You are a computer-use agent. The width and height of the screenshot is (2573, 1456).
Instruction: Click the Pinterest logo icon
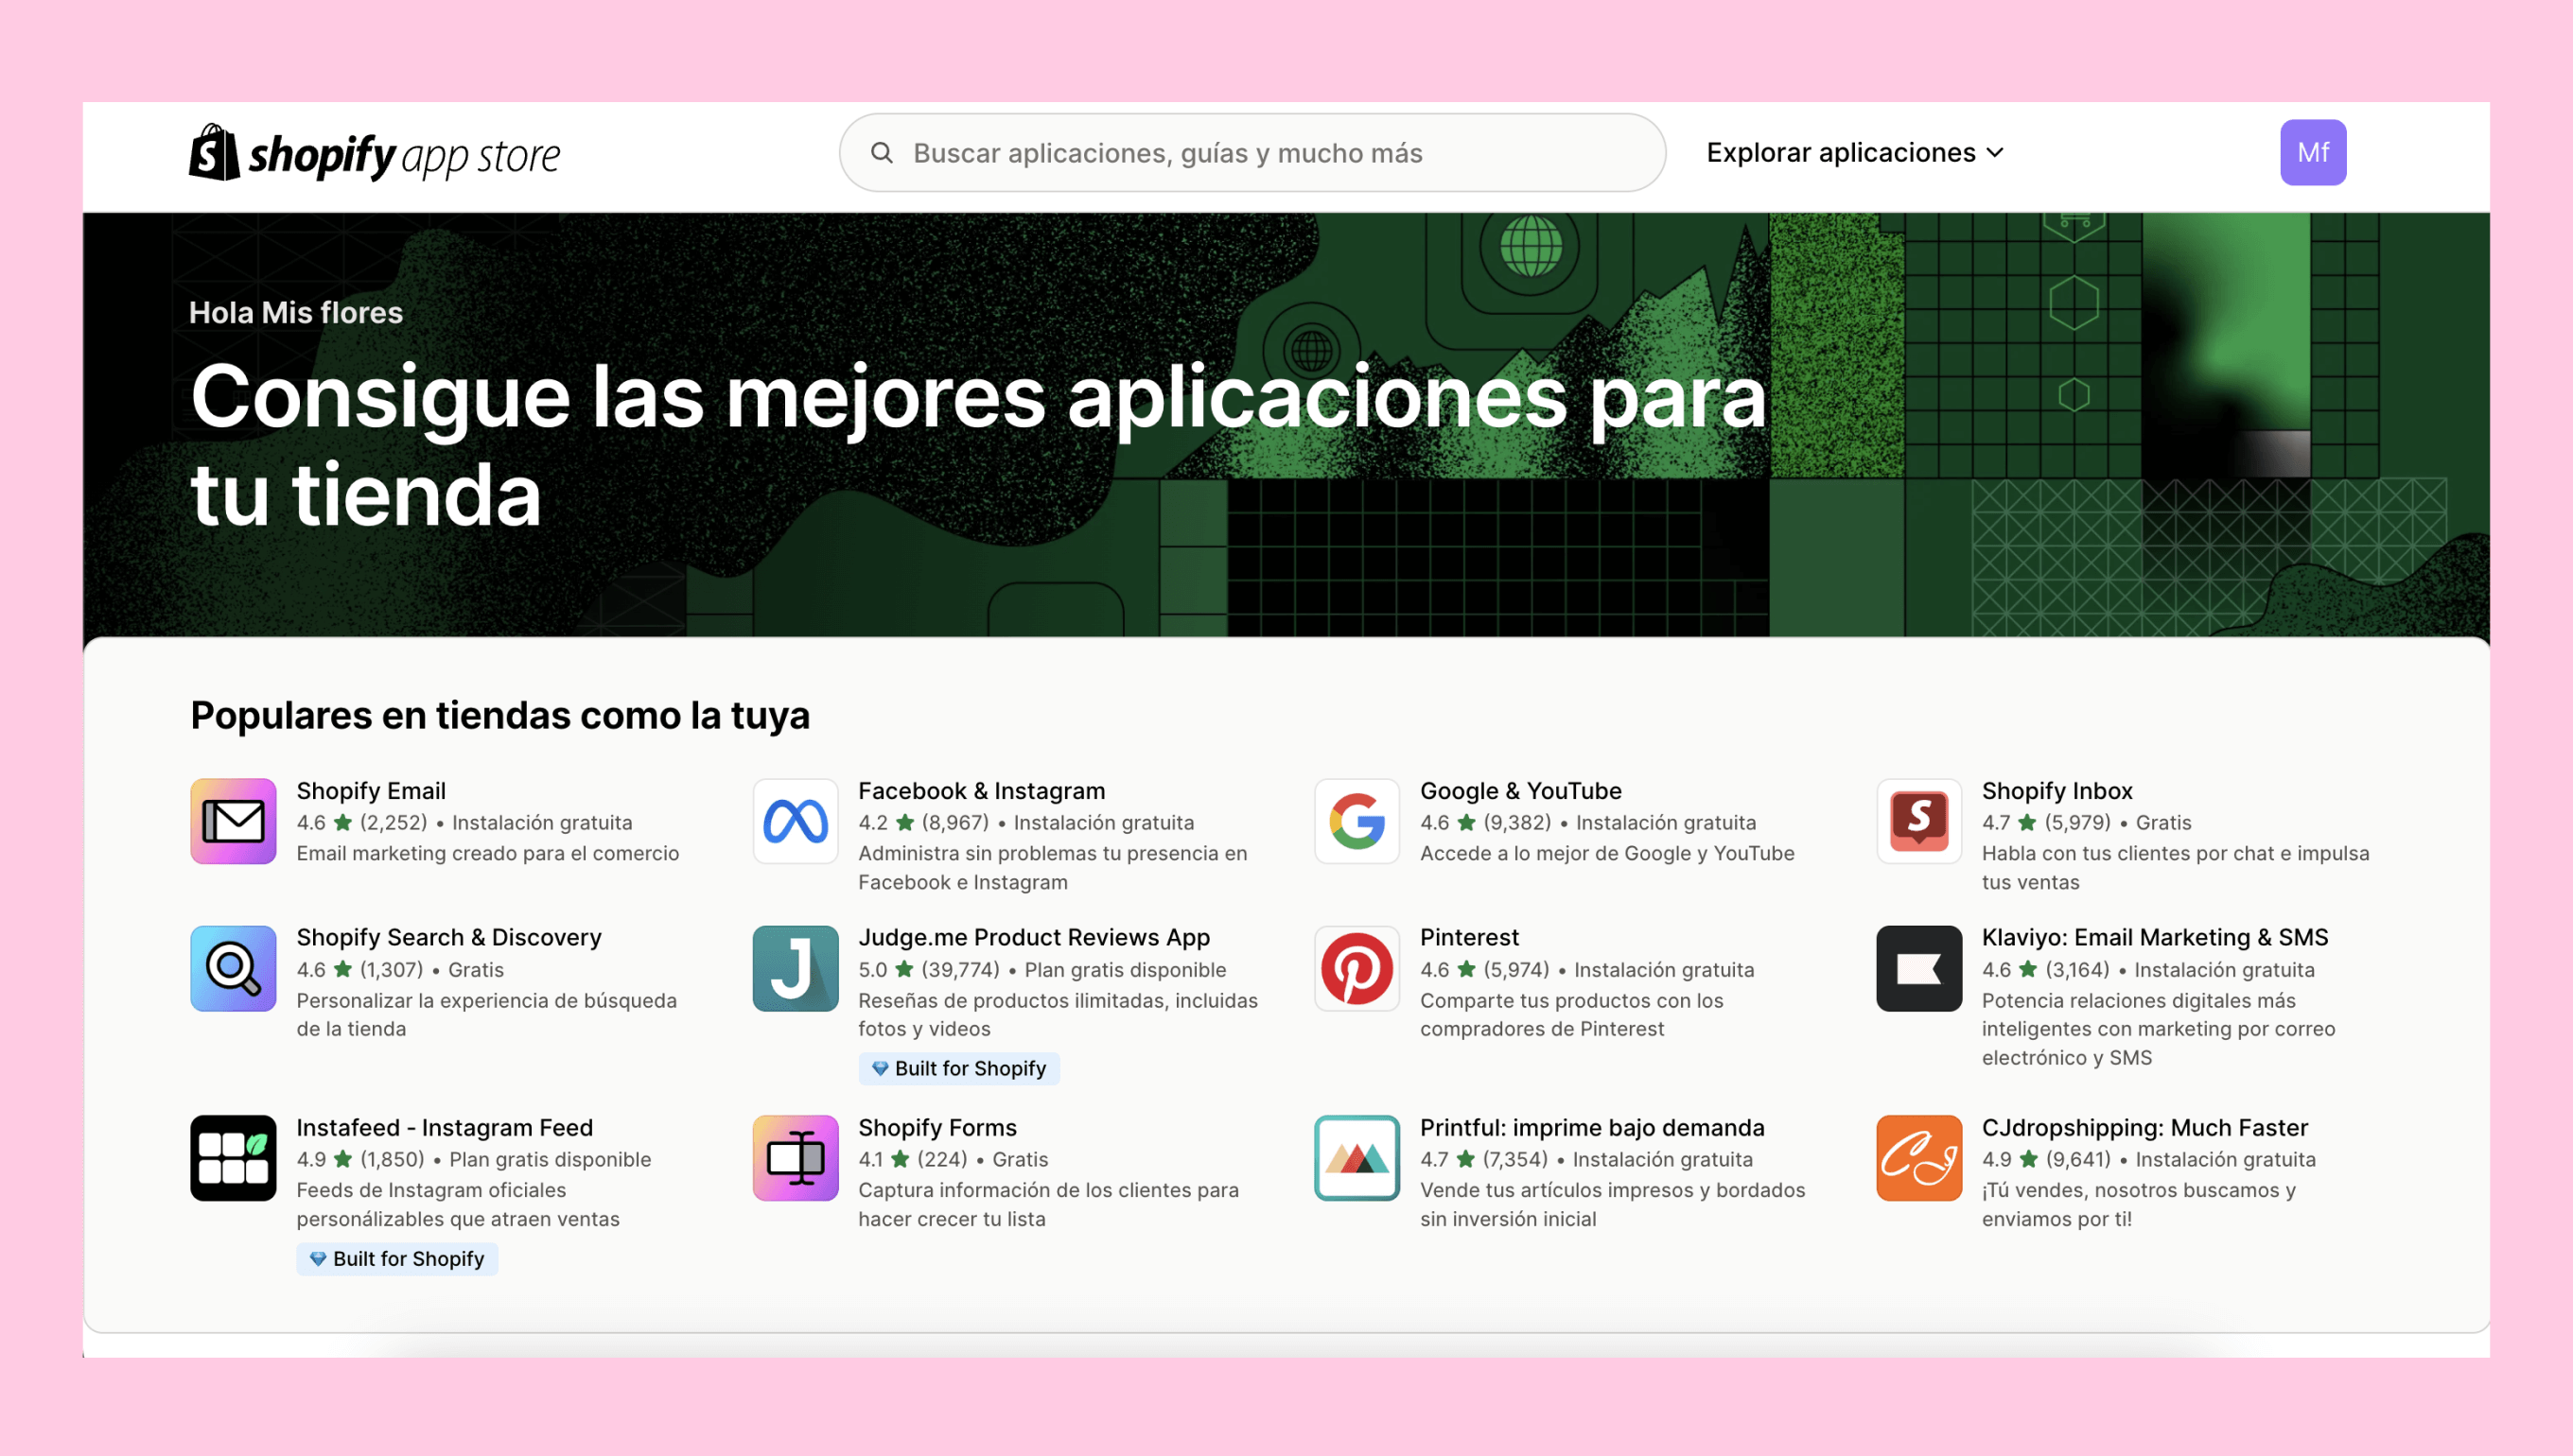click(x=1357, y=968)
